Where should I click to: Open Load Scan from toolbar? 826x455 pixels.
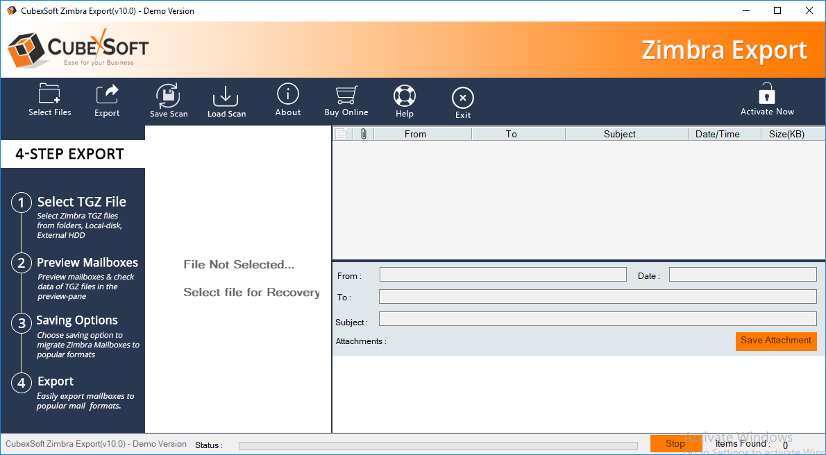tap(226, 96)
